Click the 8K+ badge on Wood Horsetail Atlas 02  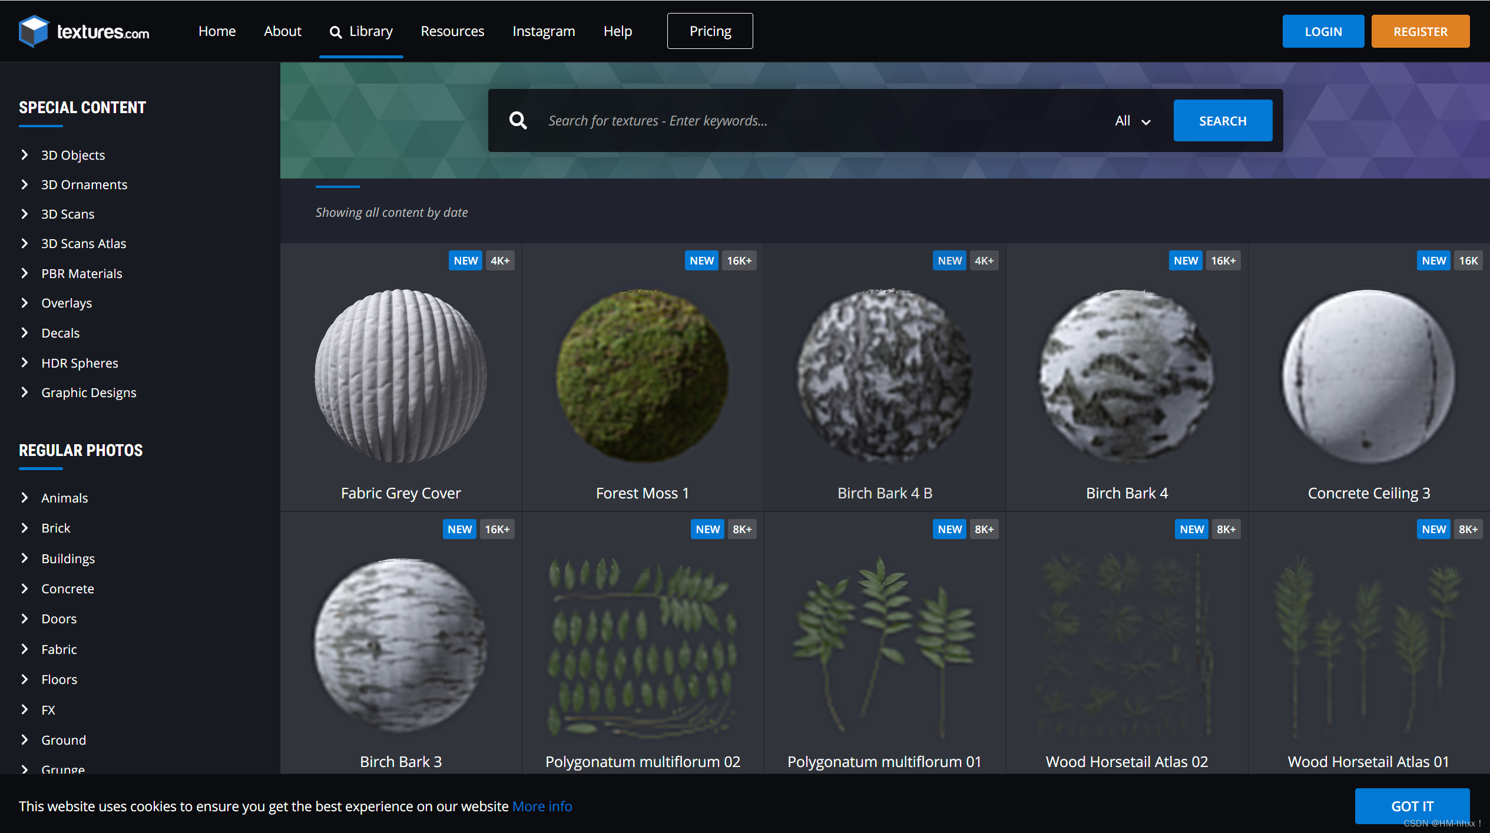[1226, 529]
